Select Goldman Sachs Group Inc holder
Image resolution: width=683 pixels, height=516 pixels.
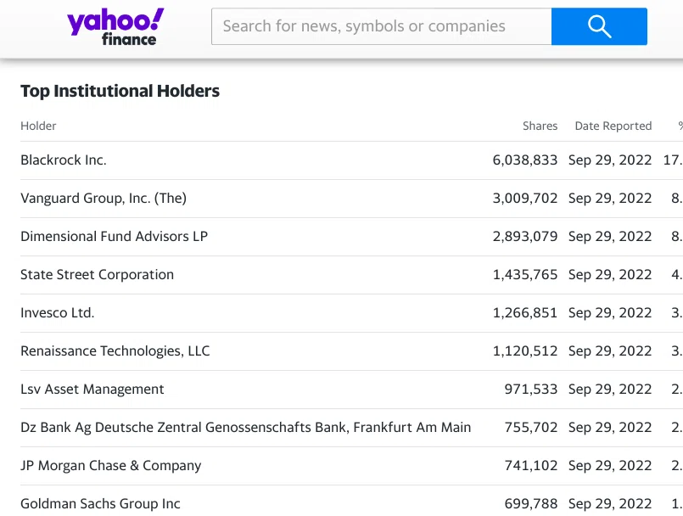tap(100, 503)
